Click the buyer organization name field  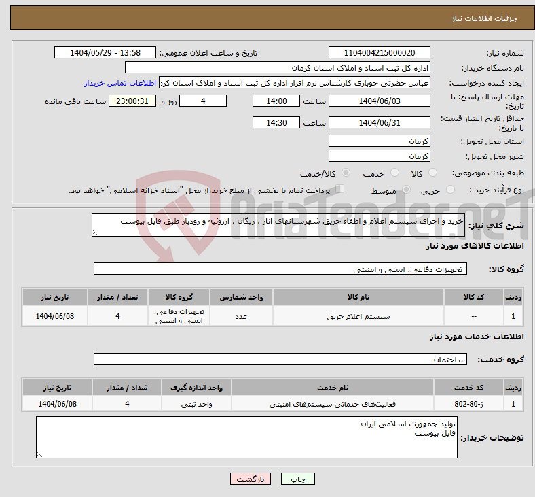278,67
